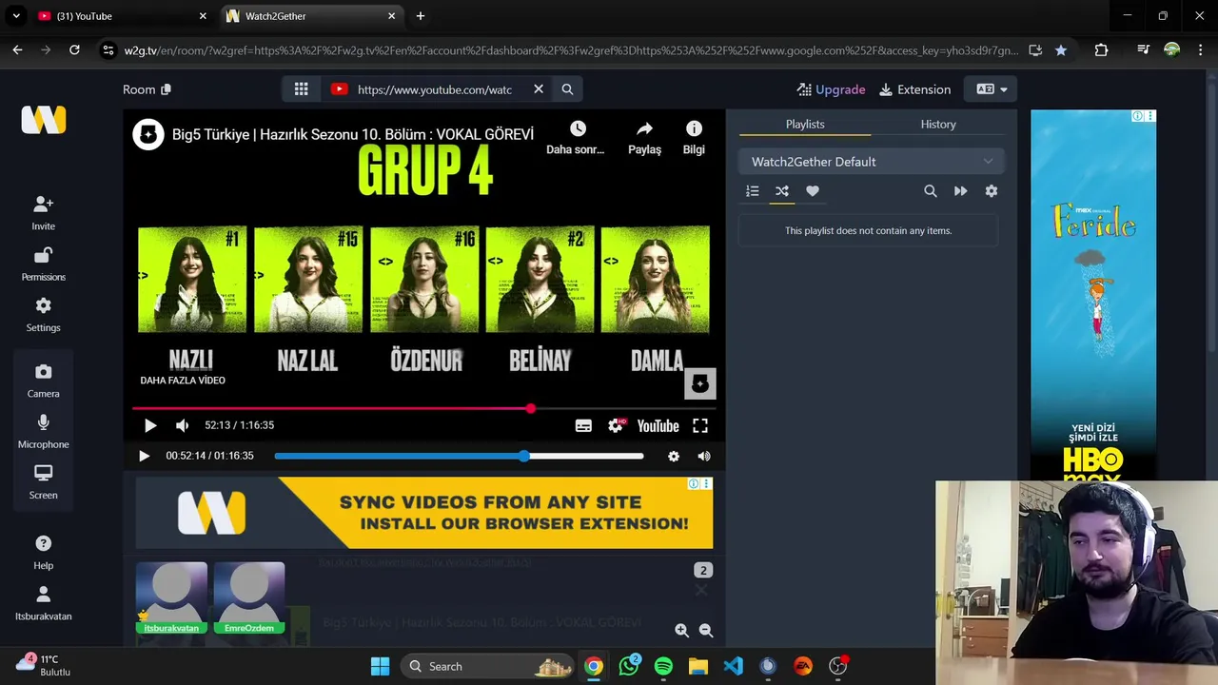Toggle the Camera in sidebar

(43, 381)
